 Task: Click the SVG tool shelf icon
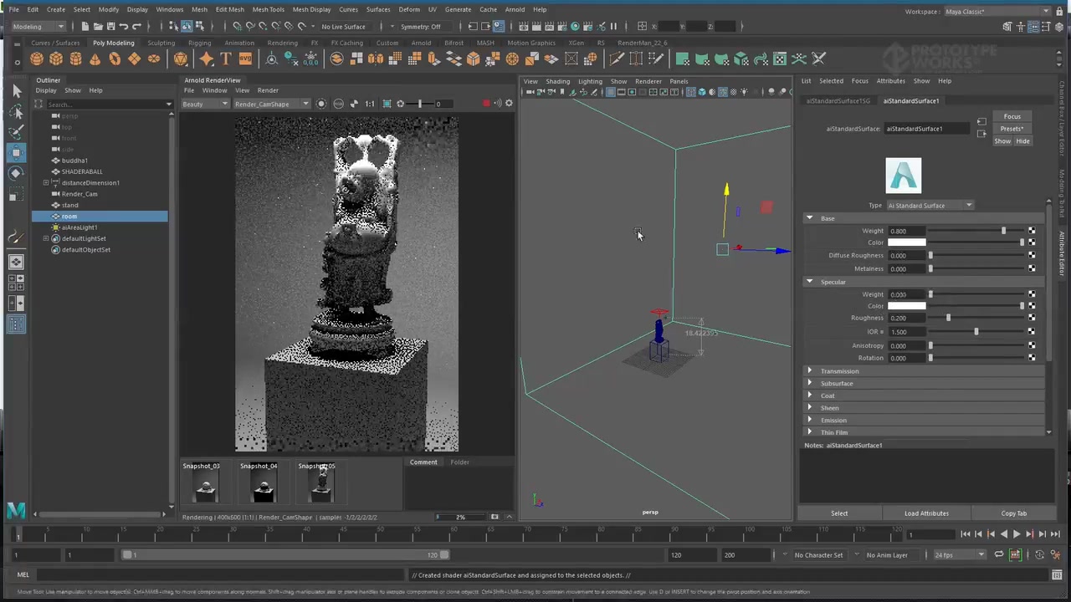[x=245, y=59]
